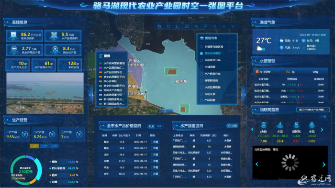Click the green 渔业科技创新平台 legend swatch
The width and height of the screenshot is (335, 188).
click(100, 86)
